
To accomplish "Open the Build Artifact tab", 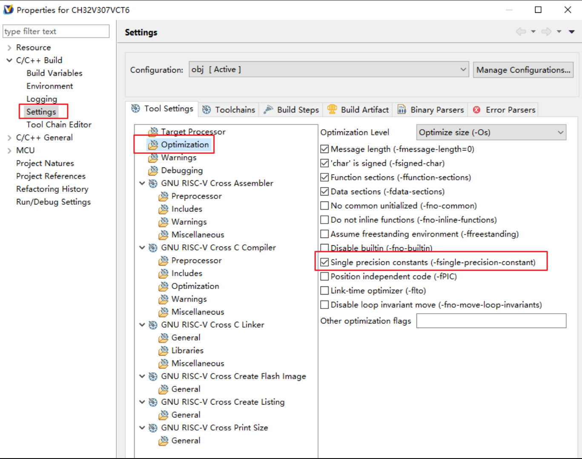I will [x=358, y=110].
